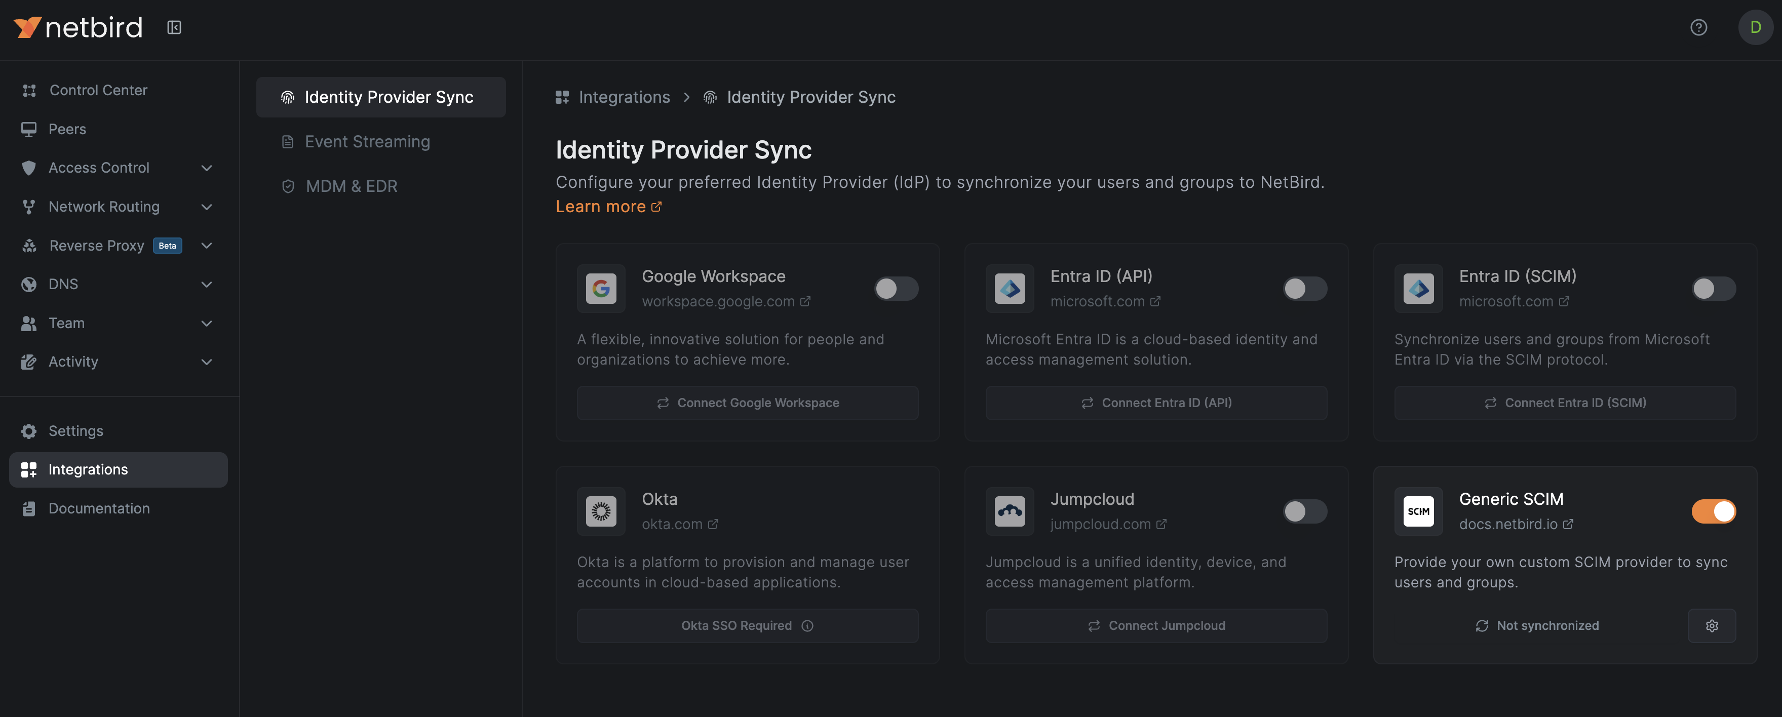Click external link icon beside workspace.google.com
The height and width of the screenshot is (717, 1782).
(x=805, y=301)
